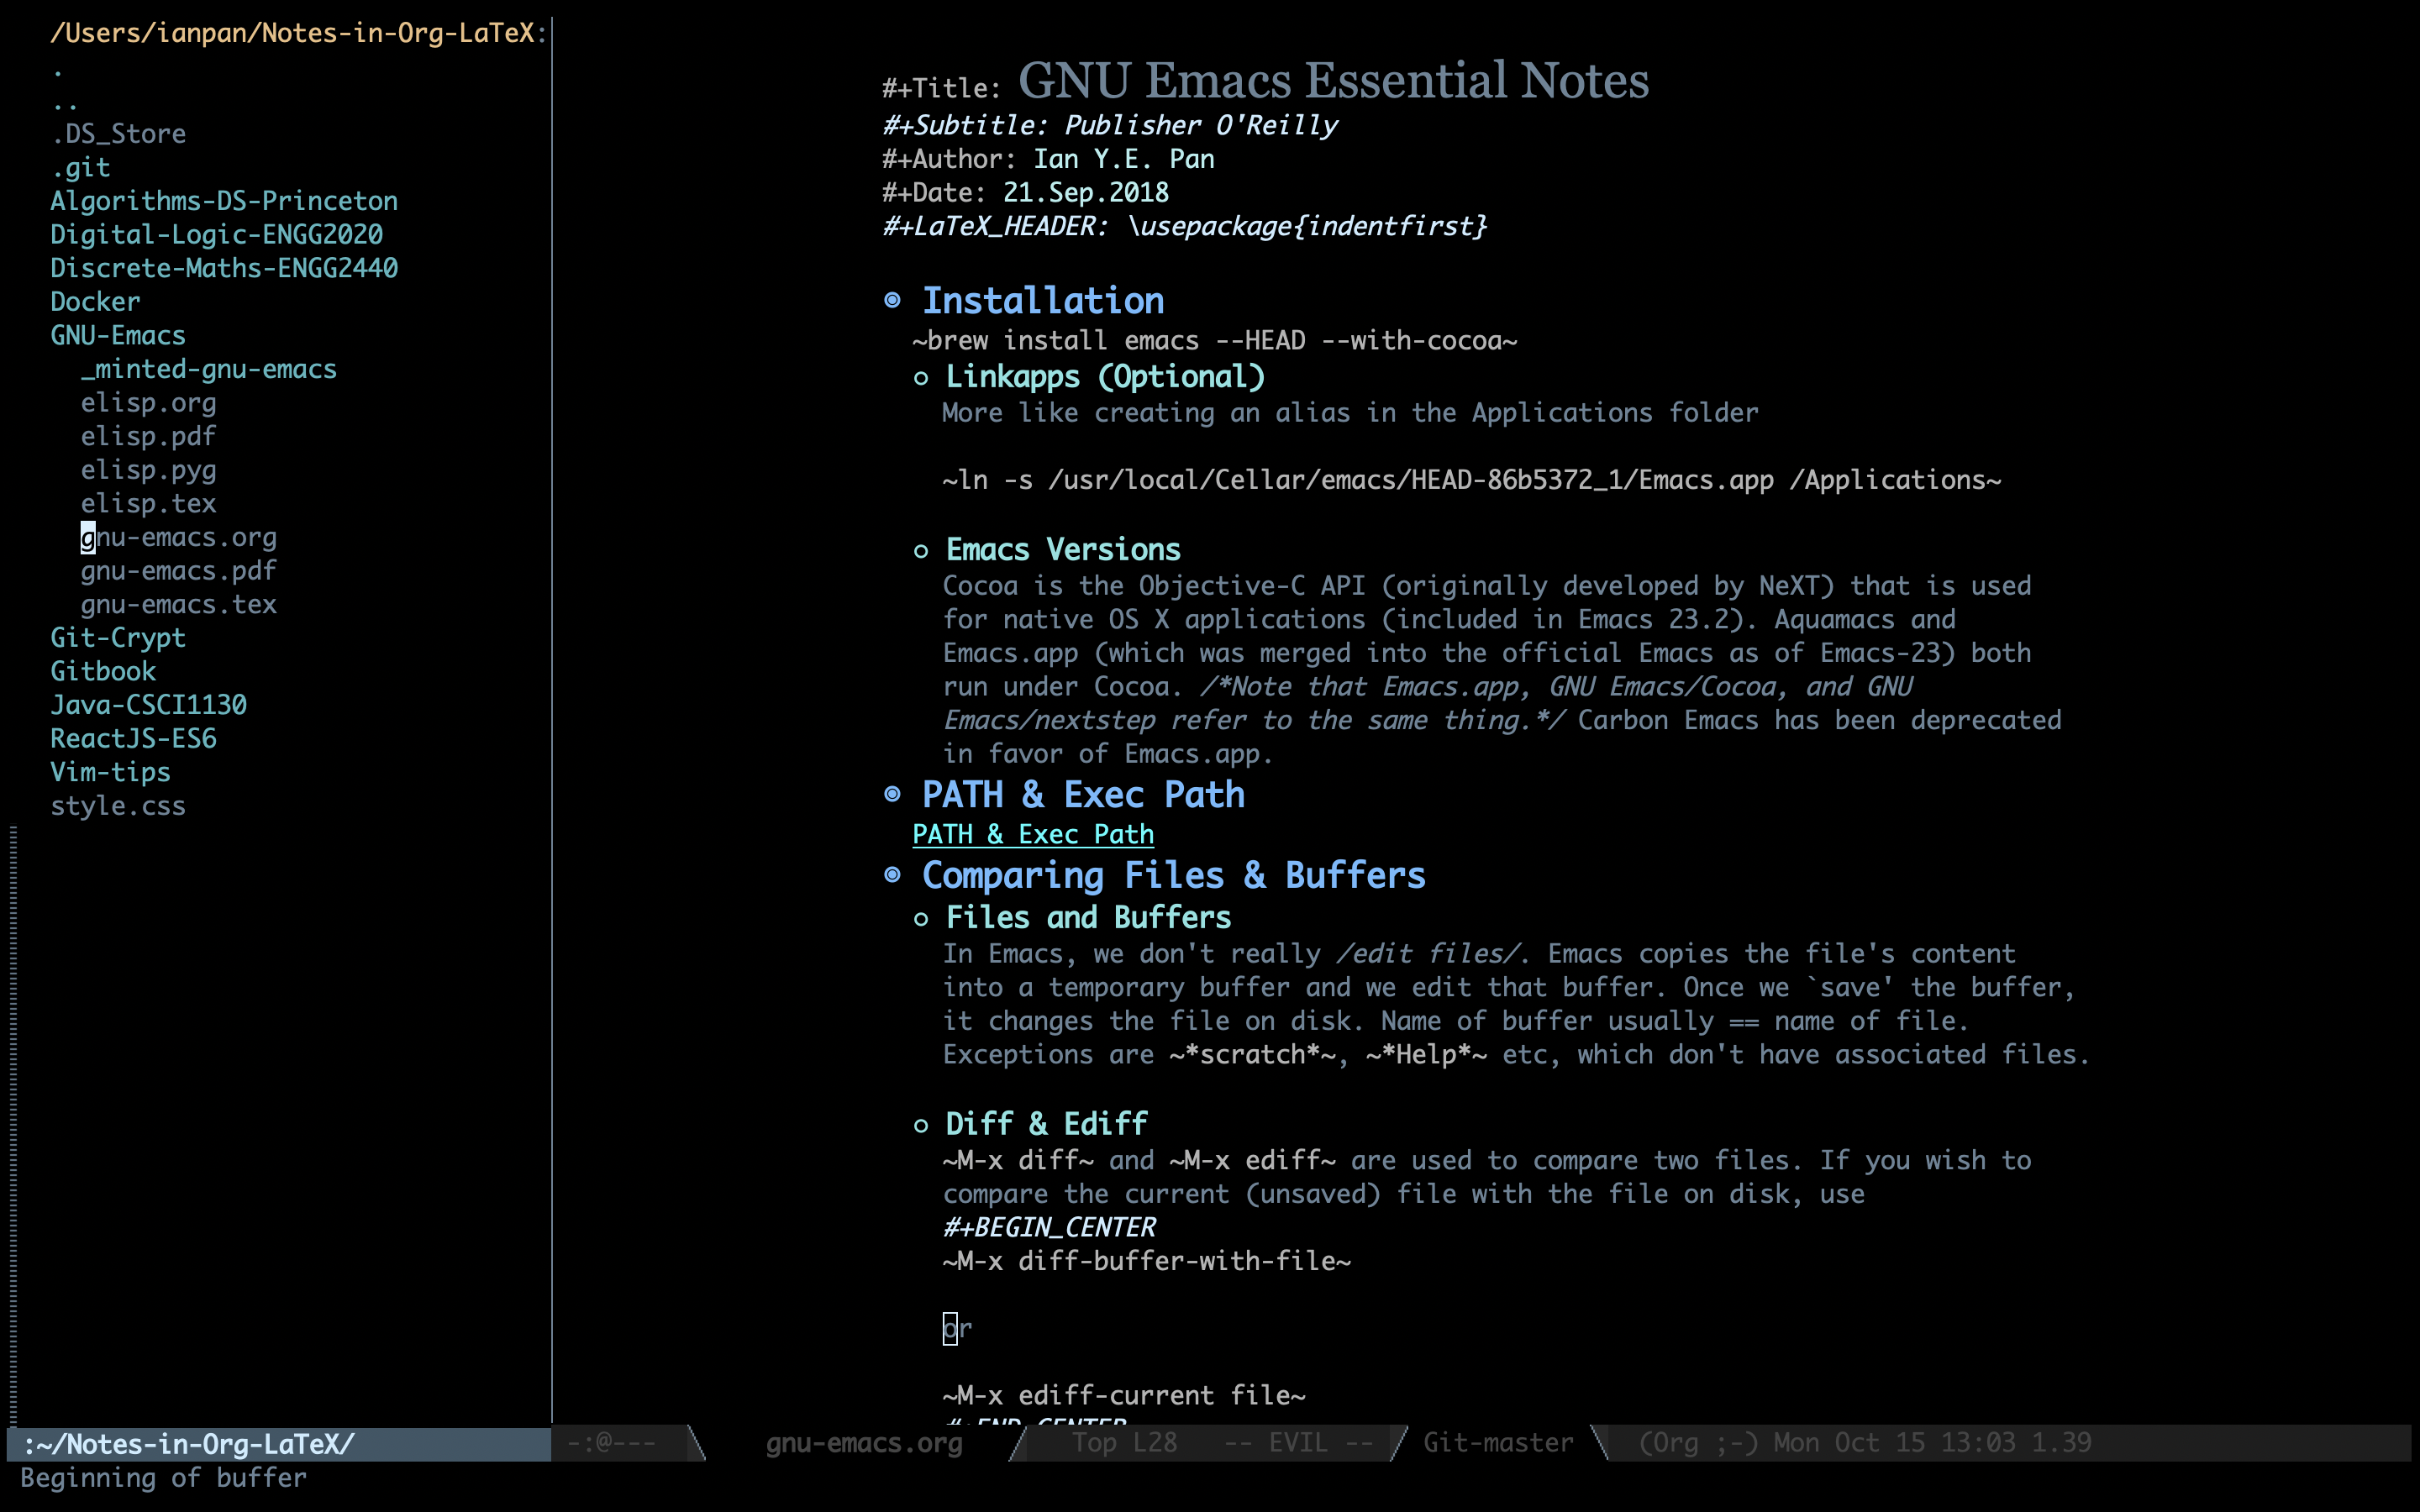
Task: Click the (Org ;-) major mode indicator
Action: pyautogui.click(x=1698, y=1443)
